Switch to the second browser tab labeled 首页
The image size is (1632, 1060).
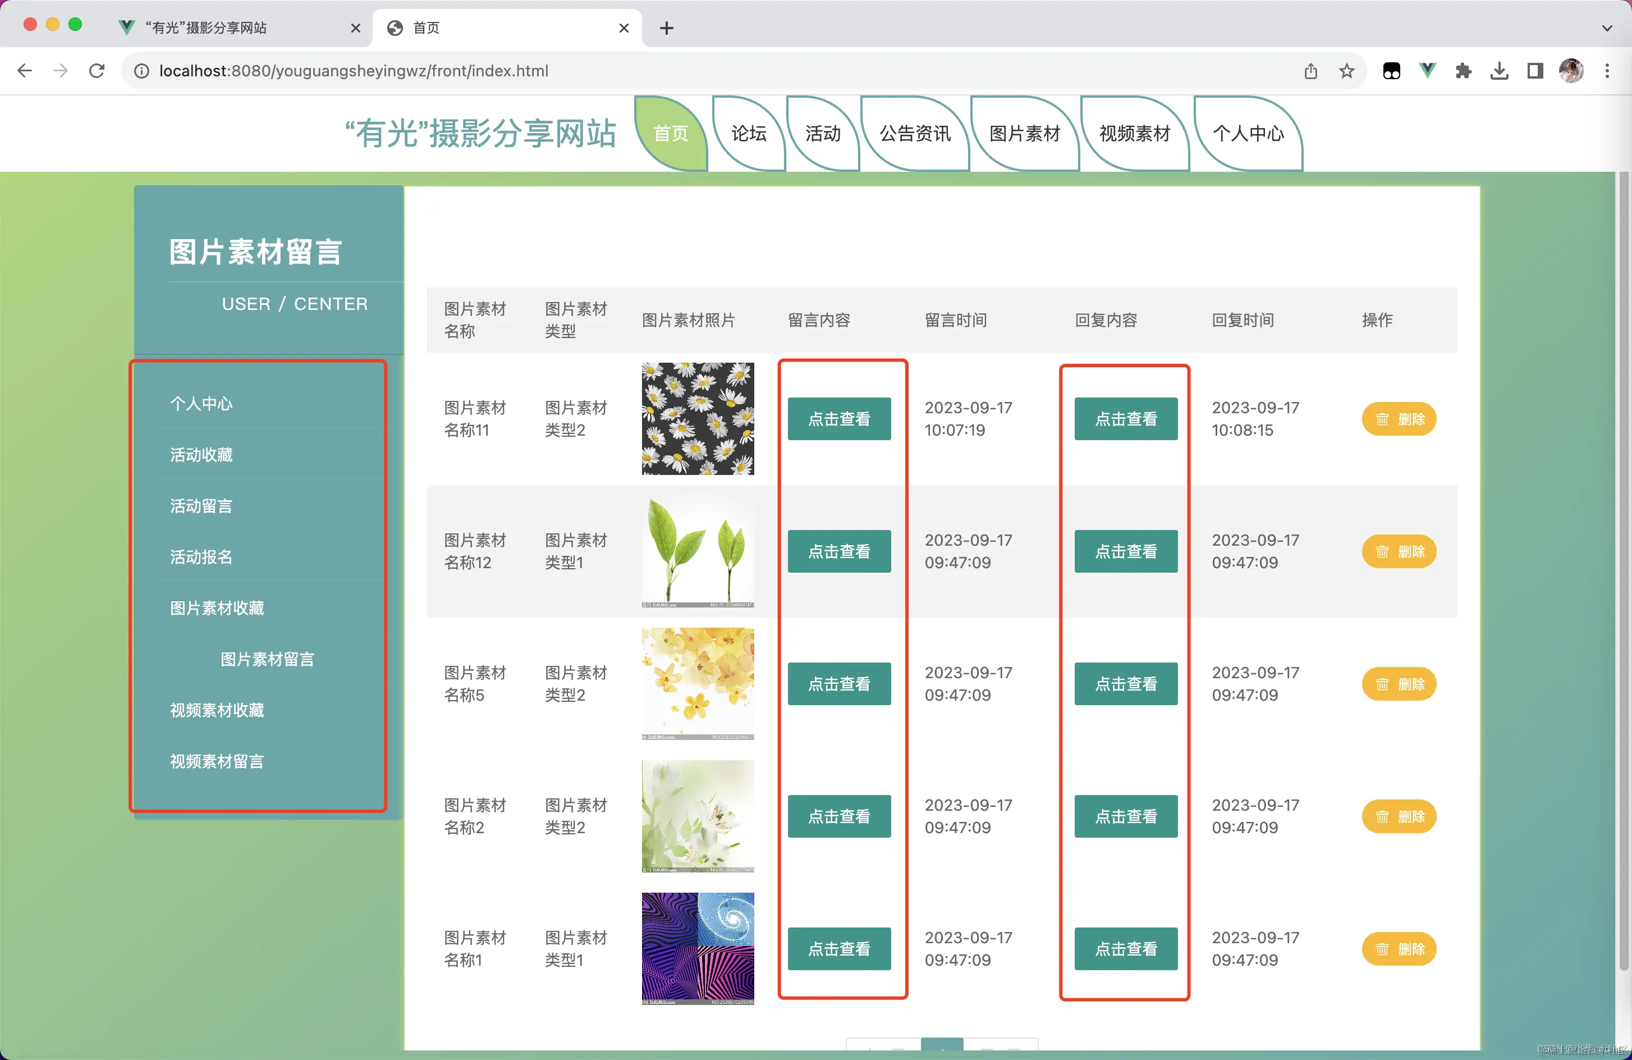click(425, 28)
